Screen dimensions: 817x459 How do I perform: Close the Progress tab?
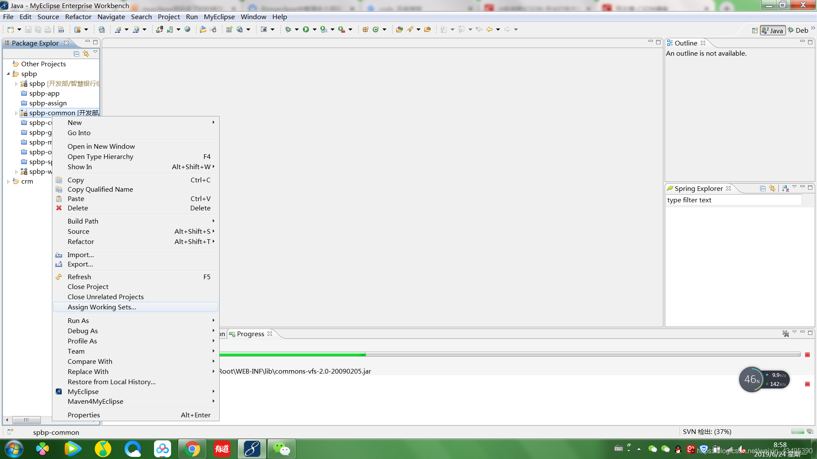point(270,334)
